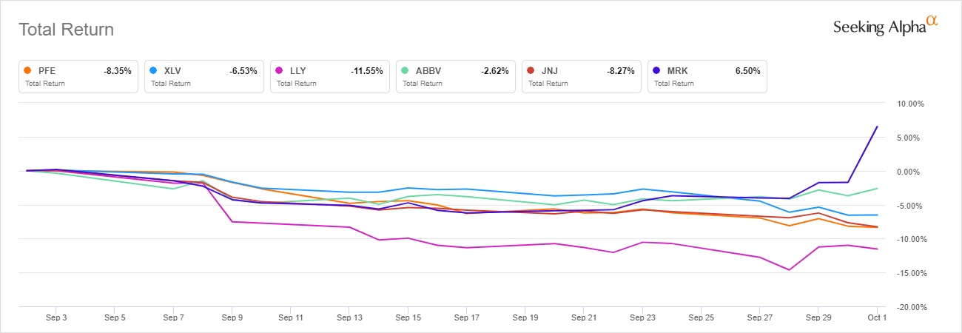The height and width of the screenshot is (333, 962).
Task: Hide the ABBV total return series
Action: point(456,75)
